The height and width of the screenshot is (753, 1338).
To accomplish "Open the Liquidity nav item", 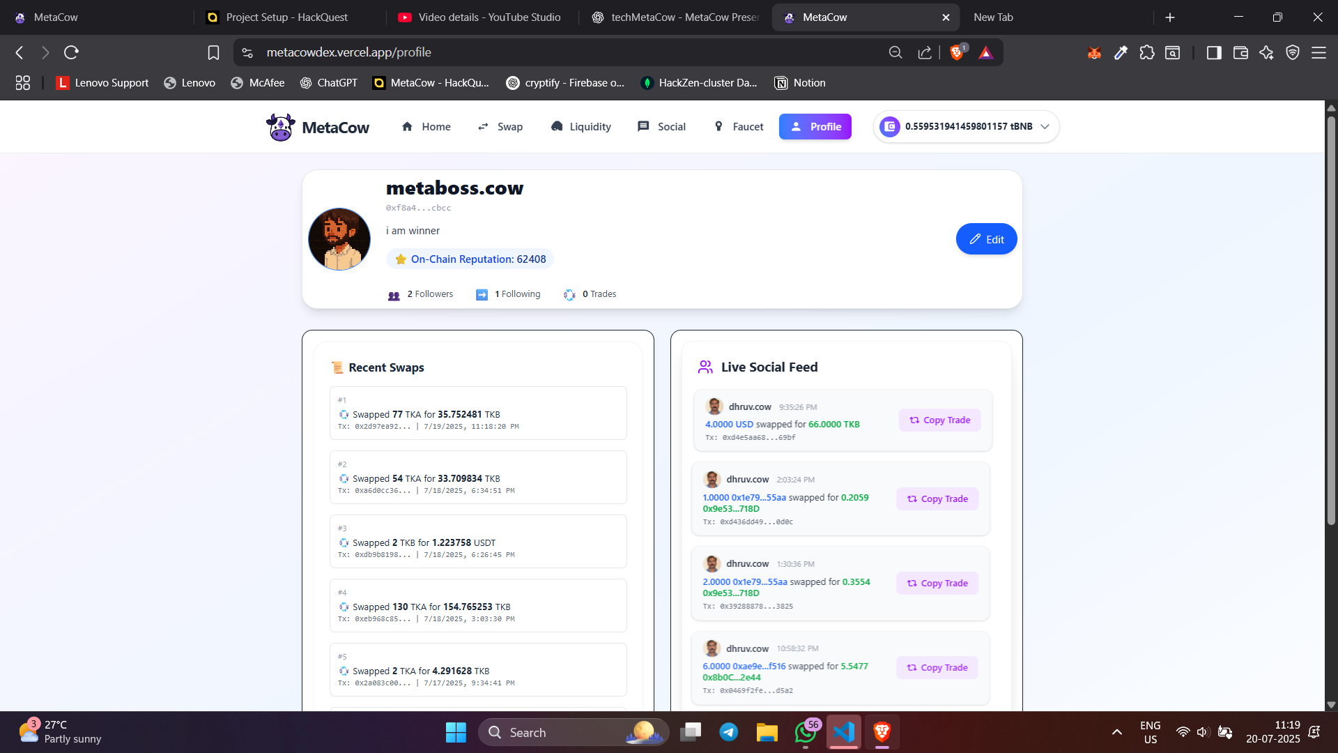I will point(580,127).
